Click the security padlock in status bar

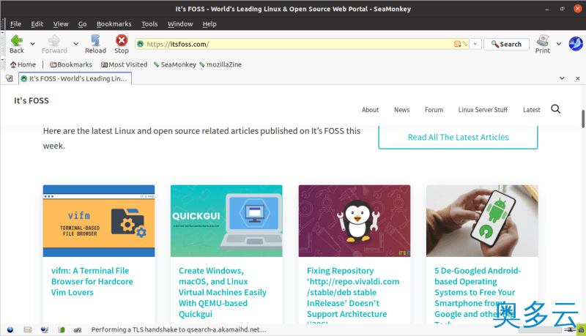point(581,329)
